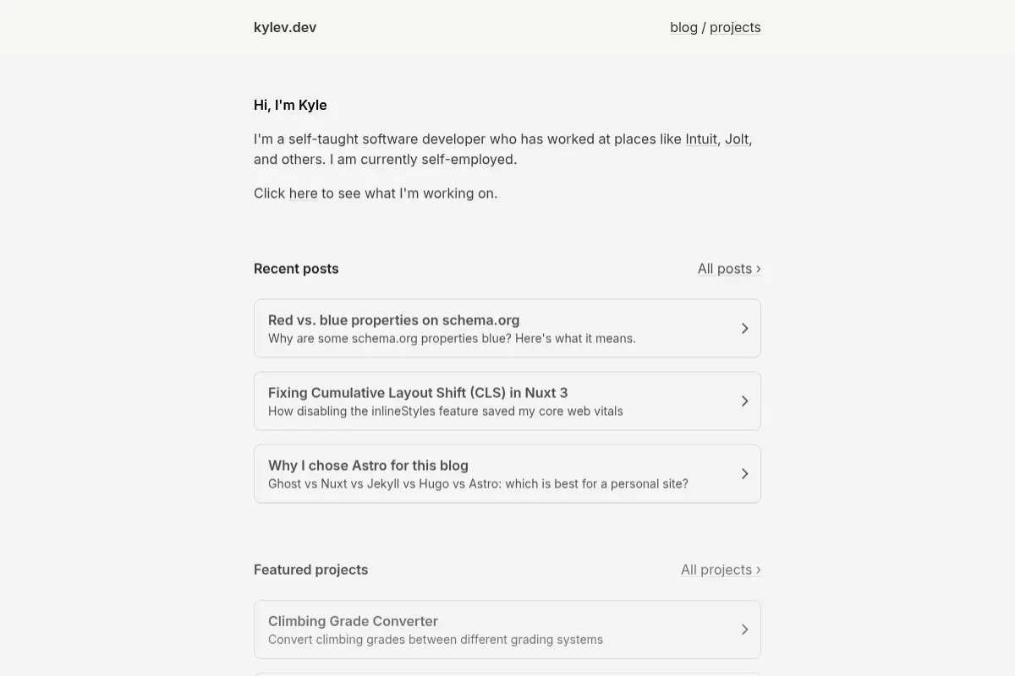Screen dimensions: 1015x676
Task: Open the kylev.dev home logo link
Action: (x=285, y=27)
